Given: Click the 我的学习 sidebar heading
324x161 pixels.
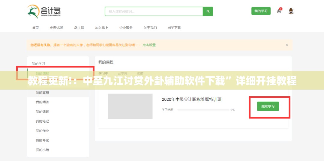Looking at the screenshot, I should pos(38,64).
